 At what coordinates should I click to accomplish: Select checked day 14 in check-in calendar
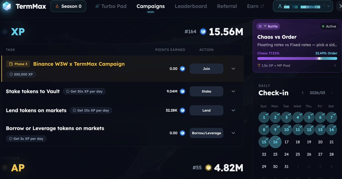click(331, 130)
